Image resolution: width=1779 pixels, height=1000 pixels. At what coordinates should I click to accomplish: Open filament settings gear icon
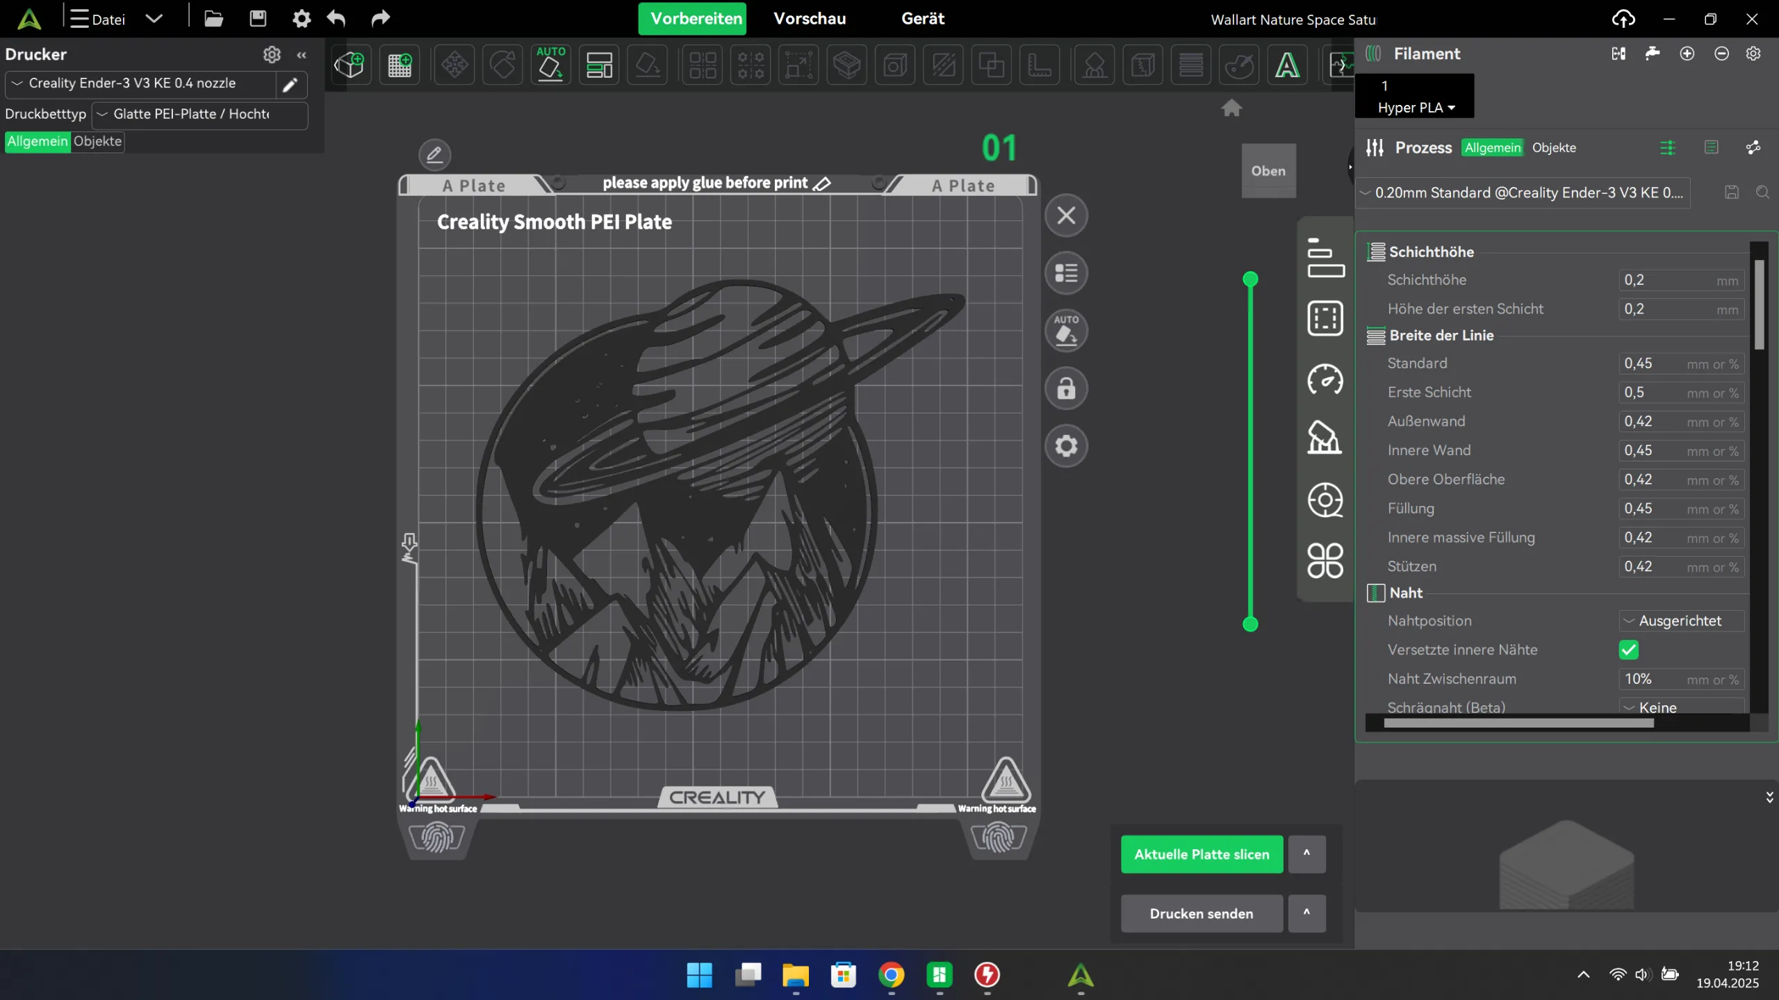click(x=1753, y=54)
